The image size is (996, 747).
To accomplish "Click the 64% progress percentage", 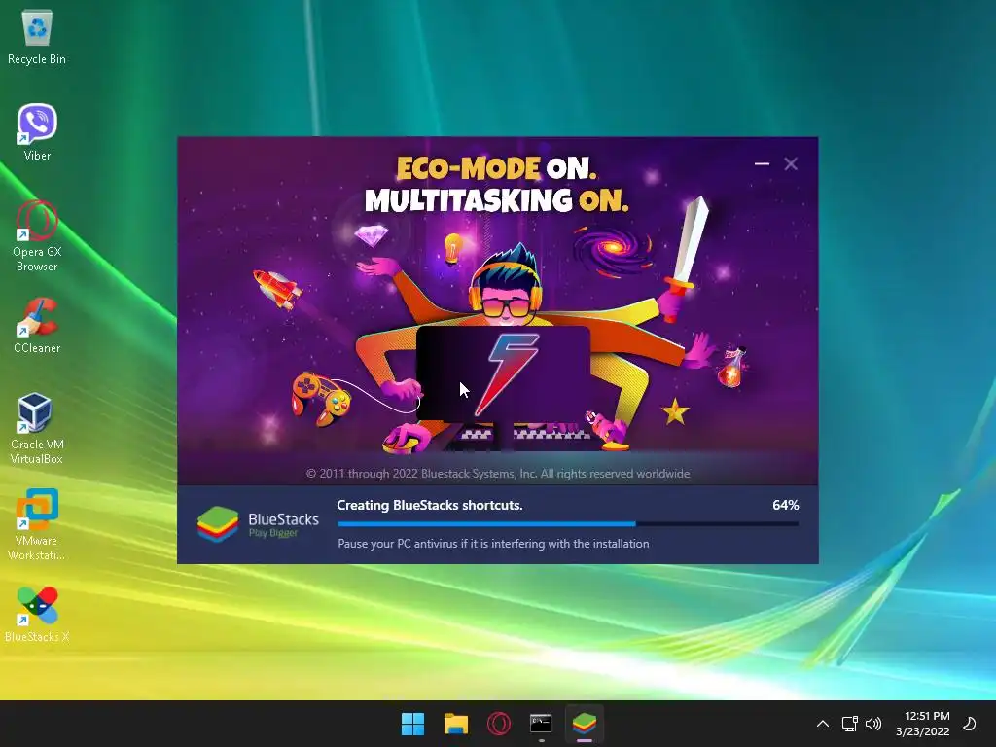I will [x=786, y=505].
